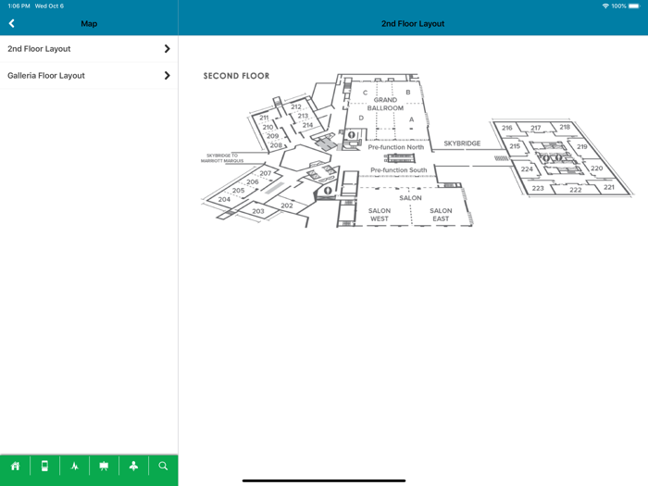This screenshot has width=648, height=486.
Task: Tap room 221 on the floor map
Action: [609, 188]
